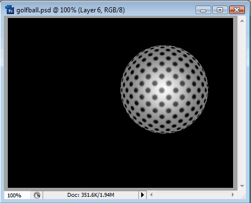Click the status bar preview icon
251x203 pixels.
coord(37,195)
